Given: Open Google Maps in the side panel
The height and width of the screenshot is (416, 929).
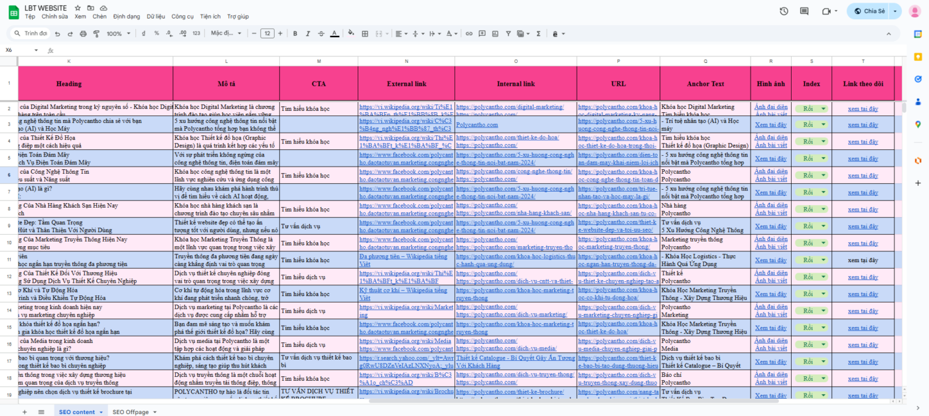Looking at the screenshot, I should 917,124.
